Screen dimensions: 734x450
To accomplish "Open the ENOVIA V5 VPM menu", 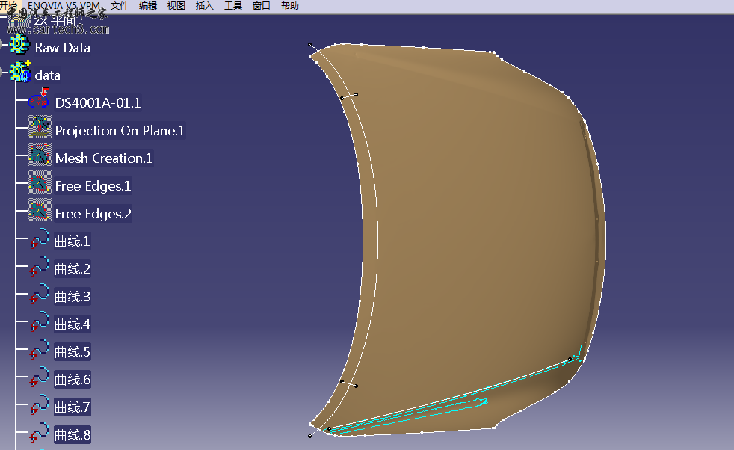I will click(64, 5).
